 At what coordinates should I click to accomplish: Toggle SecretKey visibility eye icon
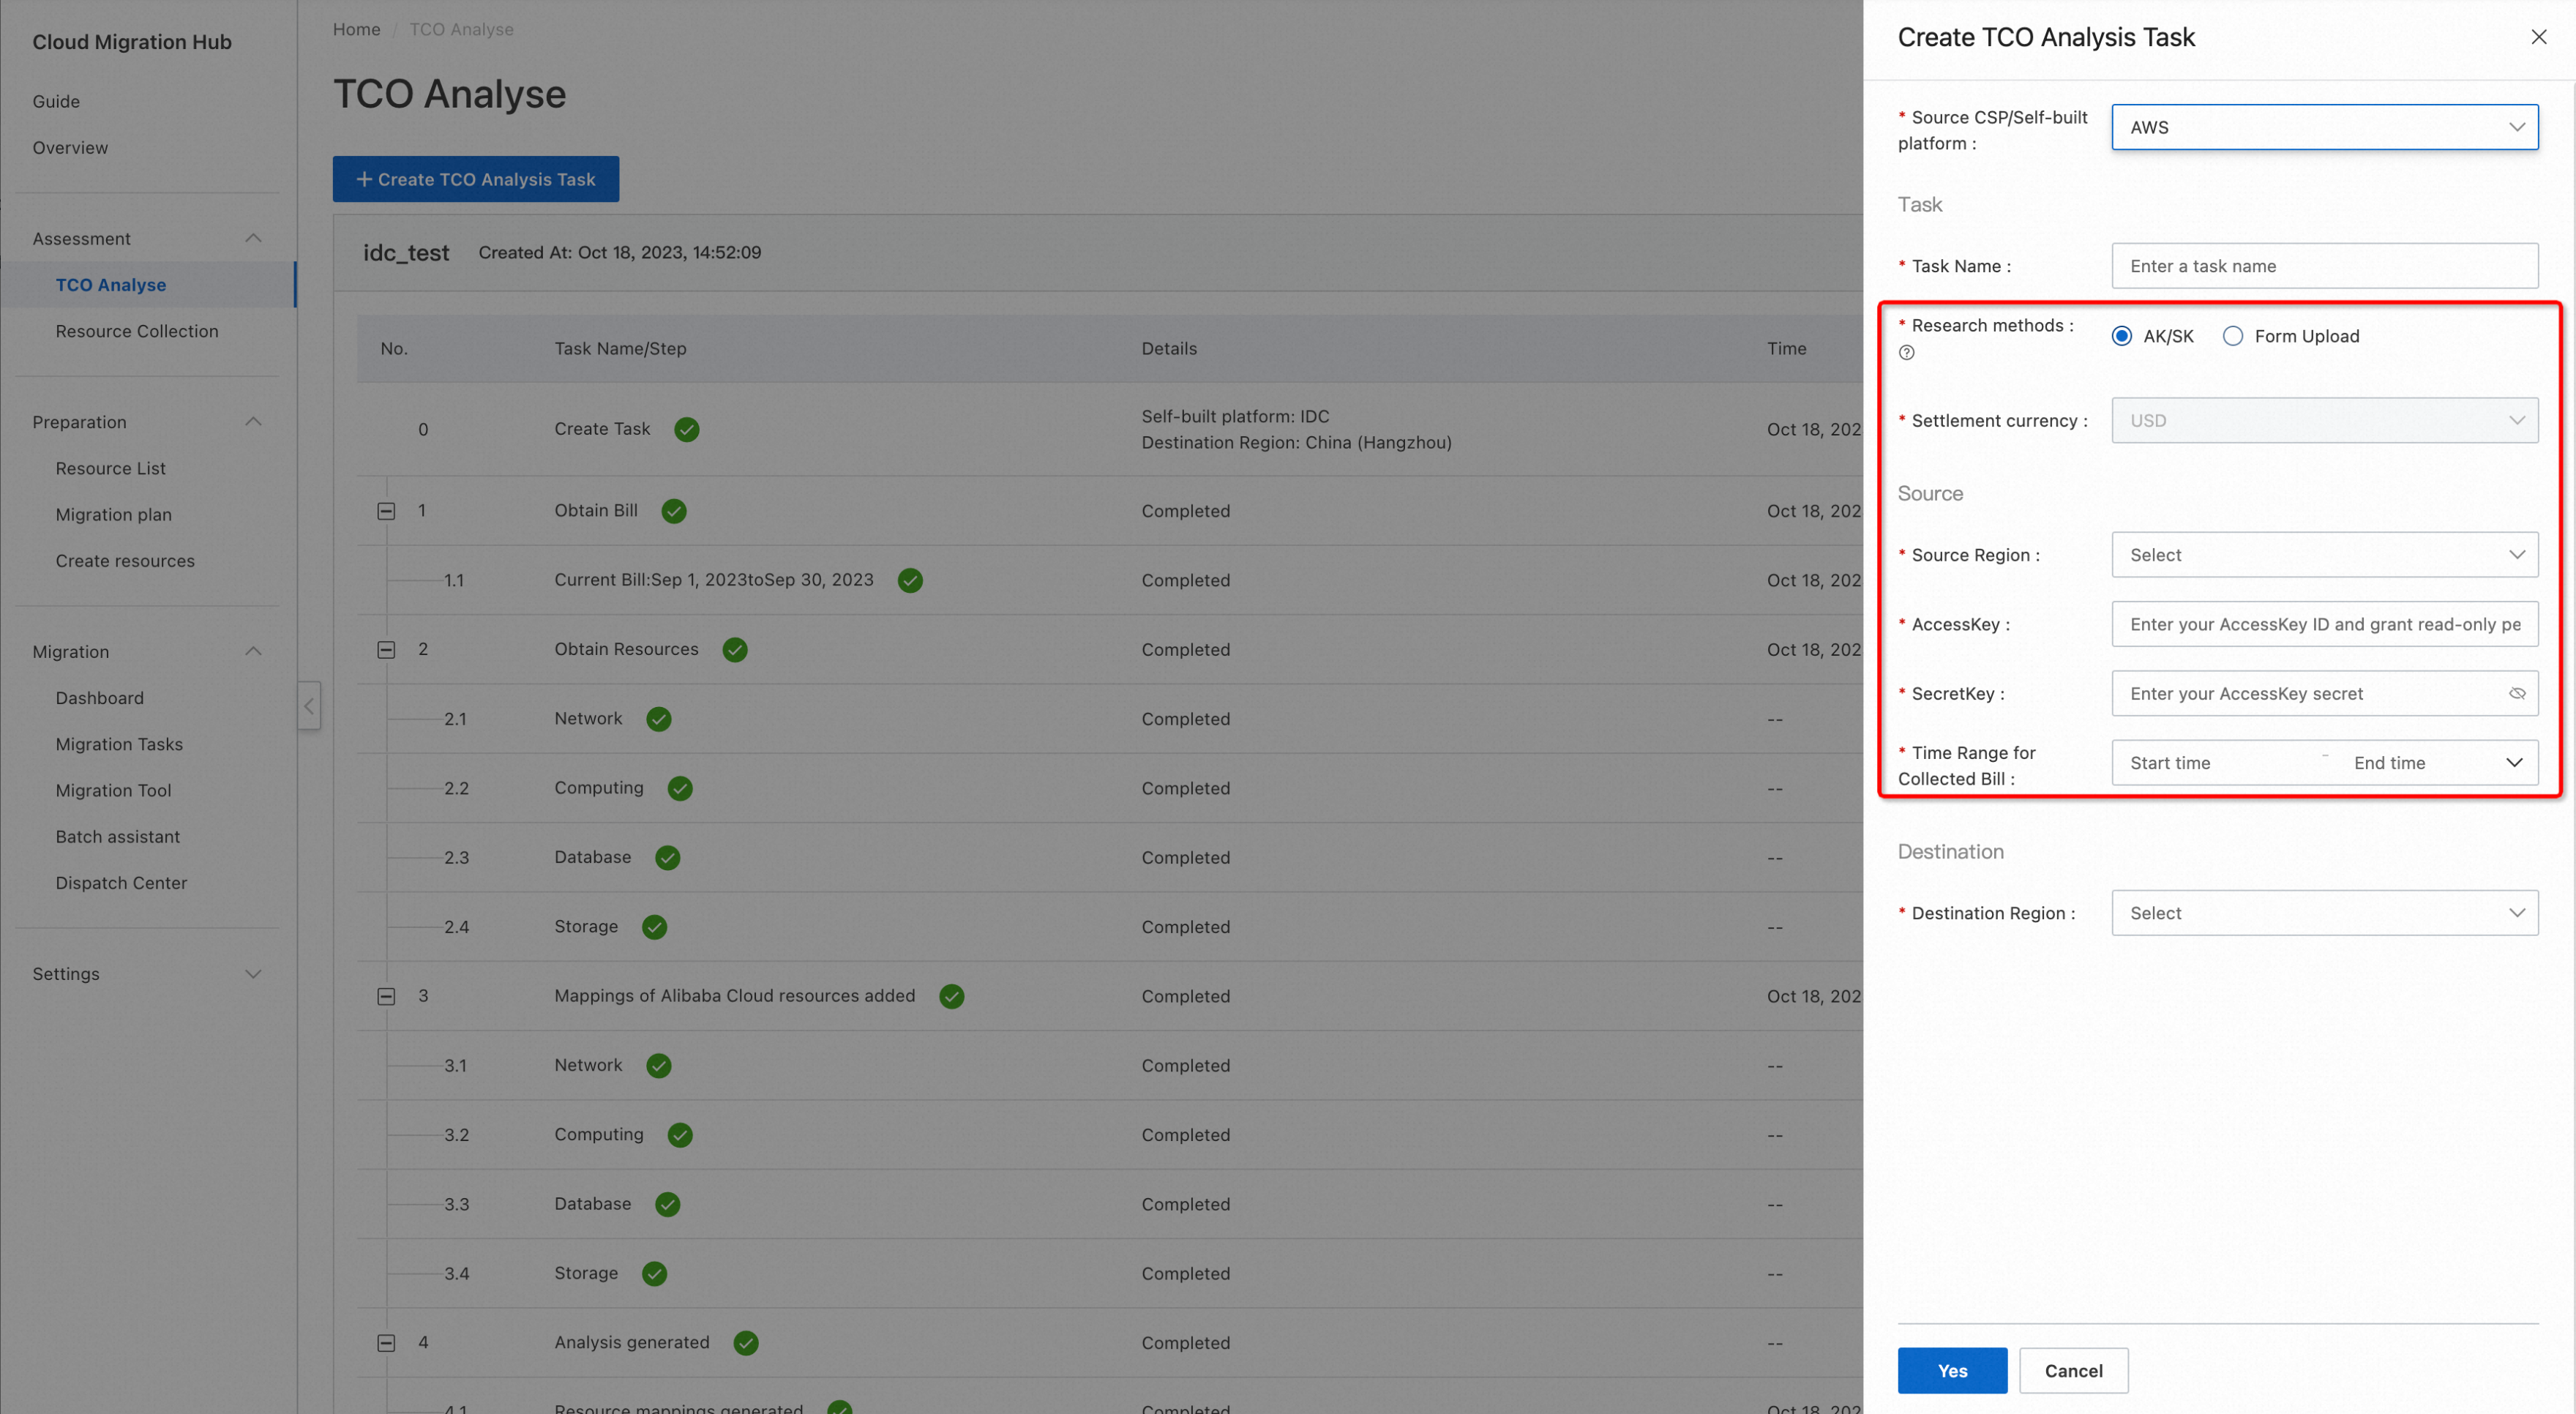[x=2517, y=693]
